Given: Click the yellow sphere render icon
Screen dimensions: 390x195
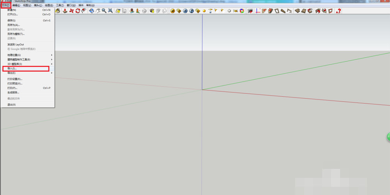Looking at the screenshot, I should pyautogui.click(x=204, y=11).
